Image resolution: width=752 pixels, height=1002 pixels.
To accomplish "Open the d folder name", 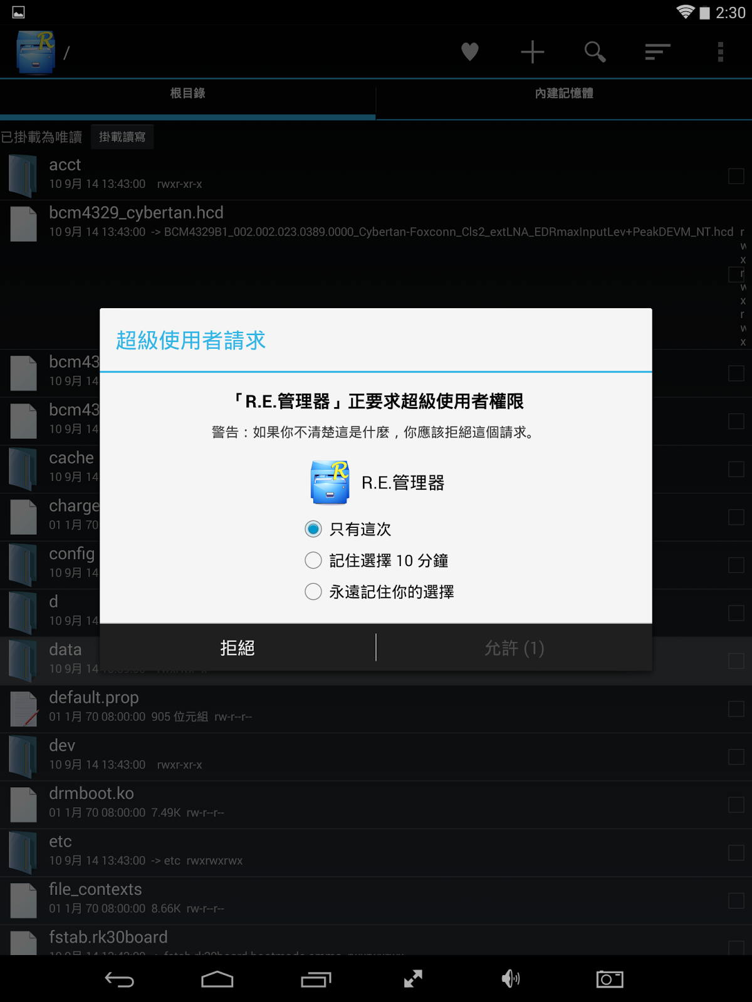I will 54,602.
